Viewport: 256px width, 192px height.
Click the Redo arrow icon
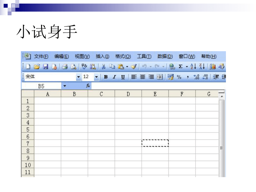click(157, 66)
